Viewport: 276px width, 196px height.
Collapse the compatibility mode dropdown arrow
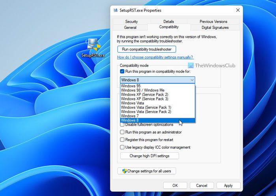point(192,80)
